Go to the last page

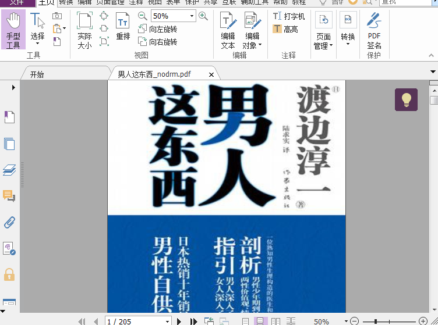pyautogui.click(x=193, y=322)
